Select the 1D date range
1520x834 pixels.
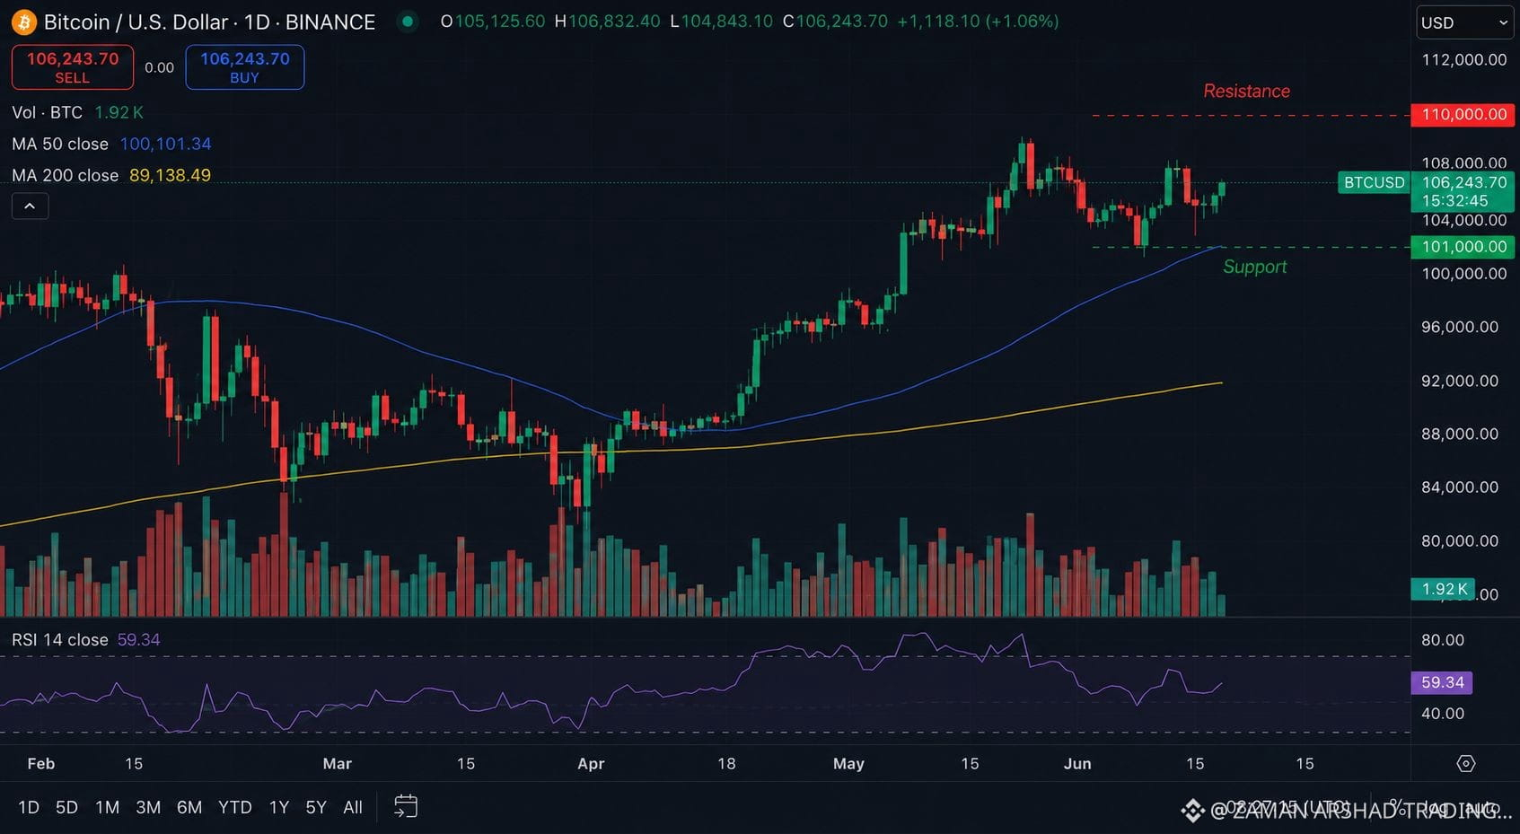coord(29,807)
